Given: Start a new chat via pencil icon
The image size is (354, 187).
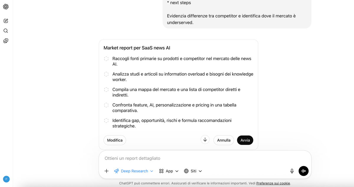Looking at the screenshot, I should [x=6, y=21].
